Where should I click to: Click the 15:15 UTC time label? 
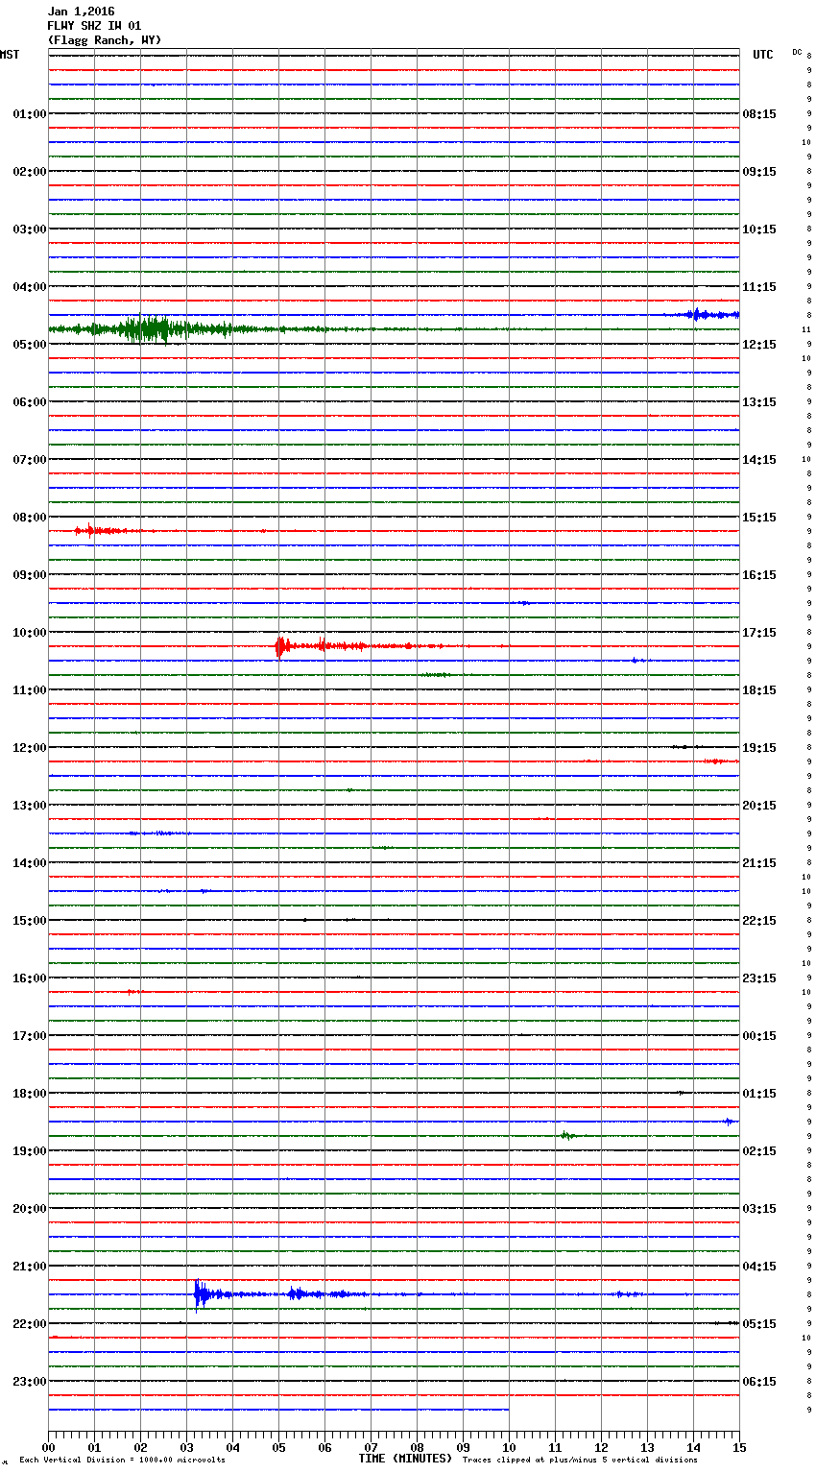[759, 518]
